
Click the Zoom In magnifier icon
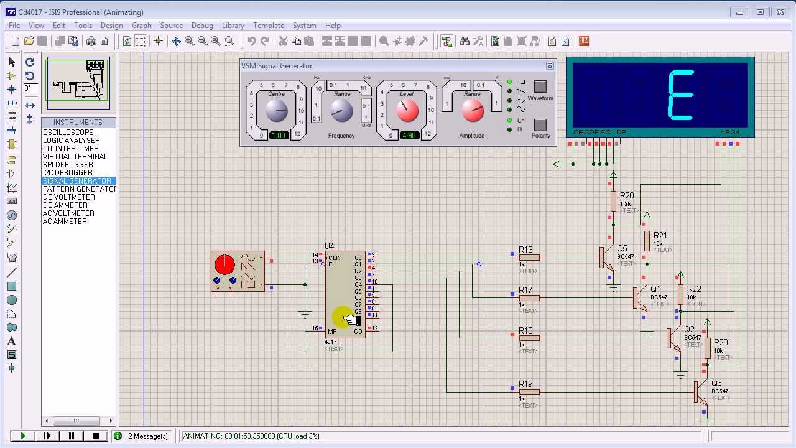pos(189,41)
